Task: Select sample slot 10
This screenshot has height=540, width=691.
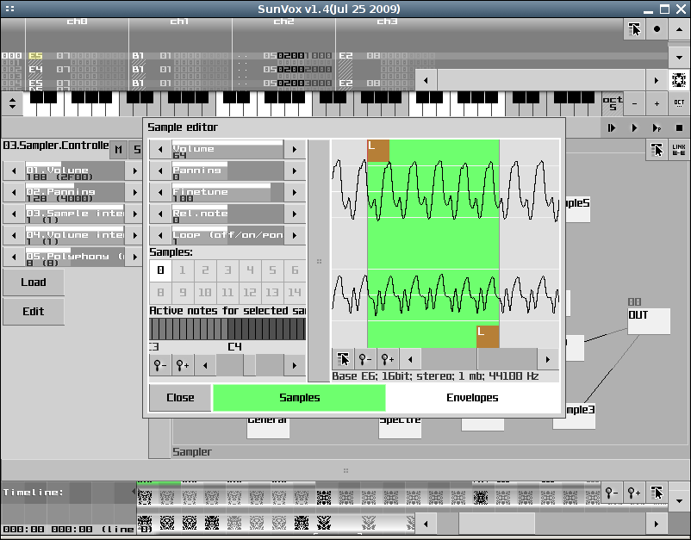Action: [x=205, y=293]
